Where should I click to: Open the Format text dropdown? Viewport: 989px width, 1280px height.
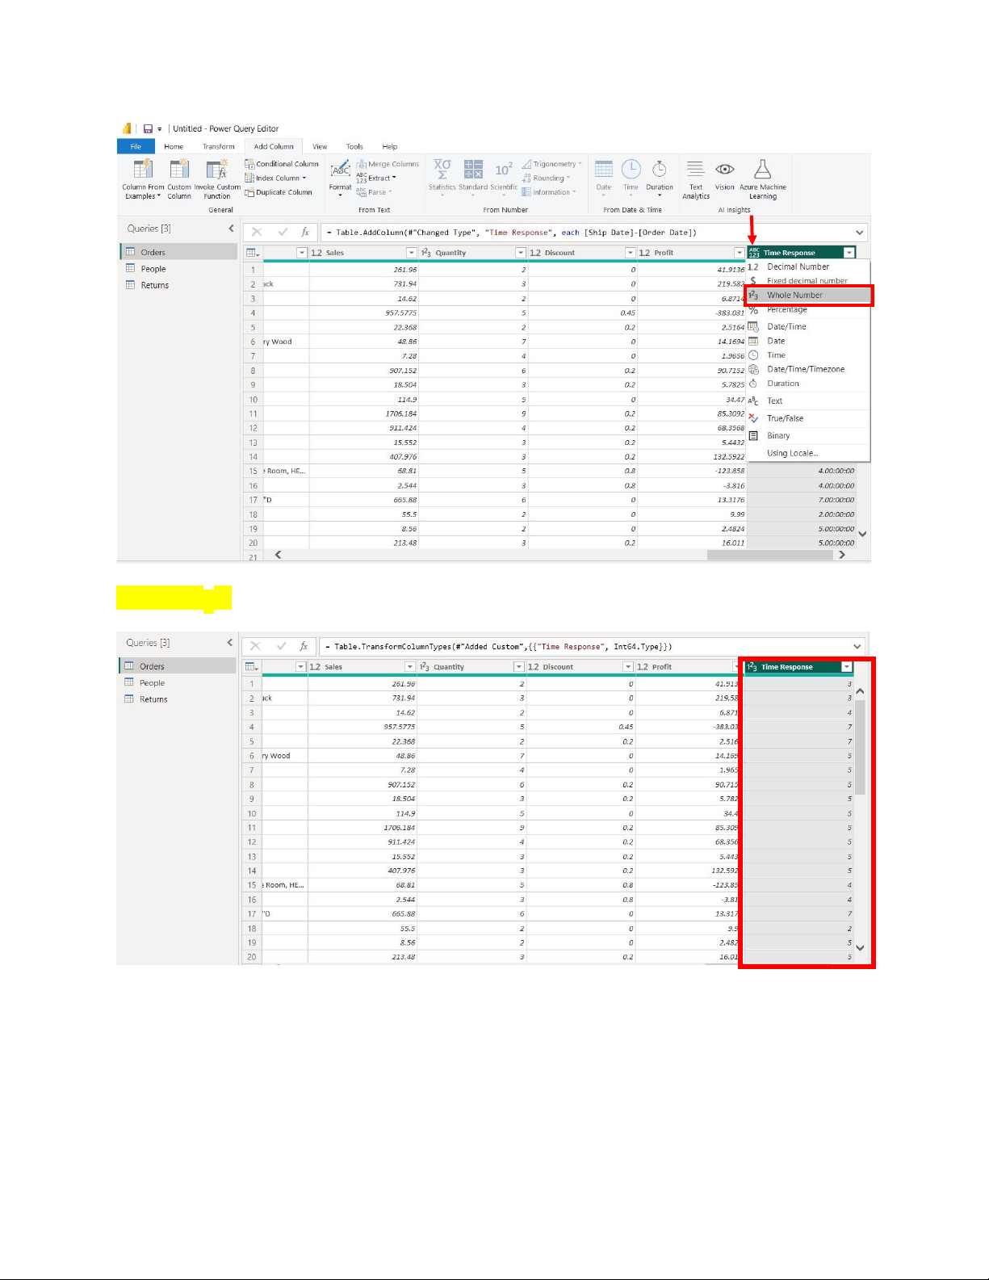click(341, 178)
